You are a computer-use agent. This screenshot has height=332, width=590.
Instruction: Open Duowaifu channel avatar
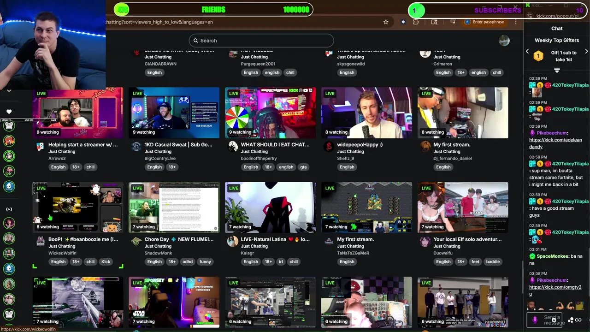pyautogui.click(x=425, y=241)
